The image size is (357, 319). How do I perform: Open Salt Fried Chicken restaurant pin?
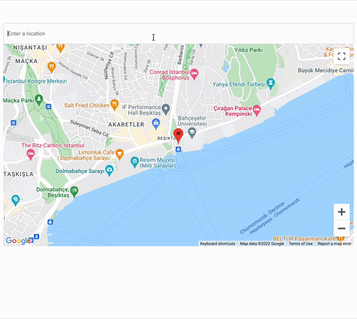click(x=114, y=104)
